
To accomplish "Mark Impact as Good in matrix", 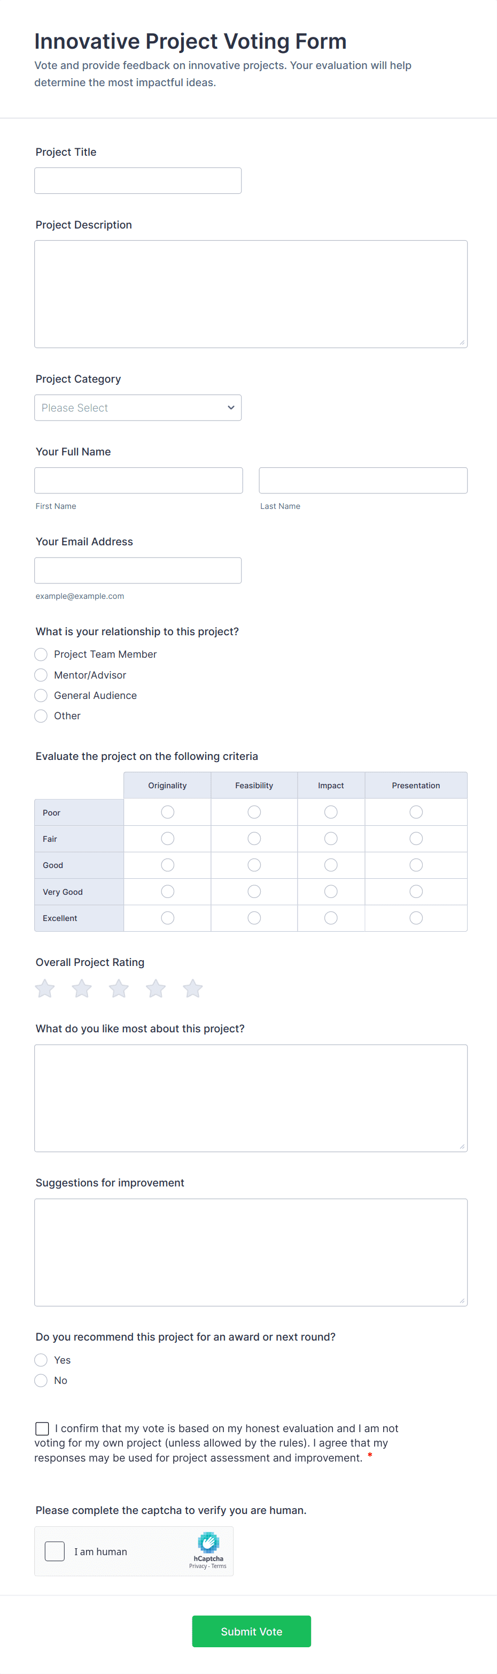I will click(331, 865).
